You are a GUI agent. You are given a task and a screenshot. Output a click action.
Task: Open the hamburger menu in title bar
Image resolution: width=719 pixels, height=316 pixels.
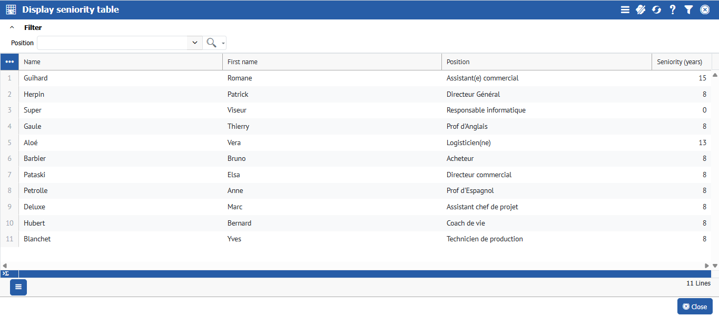point(625,9)
